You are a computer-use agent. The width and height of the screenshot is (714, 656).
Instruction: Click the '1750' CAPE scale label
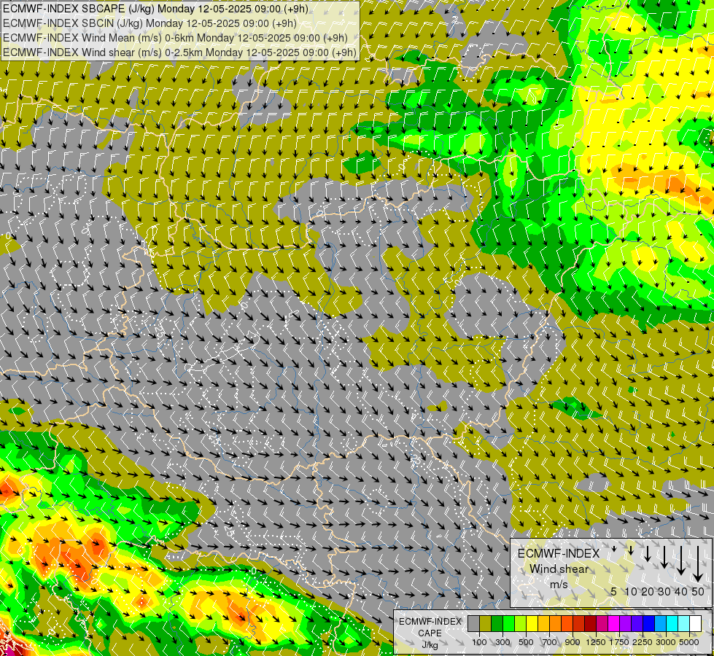(x=619, y=642)
